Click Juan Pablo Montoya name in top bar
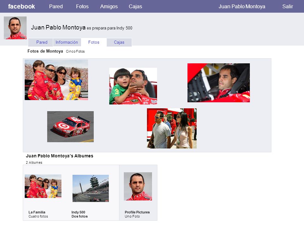Viewport: 304px width, 228px height. [x=242, y=6]
